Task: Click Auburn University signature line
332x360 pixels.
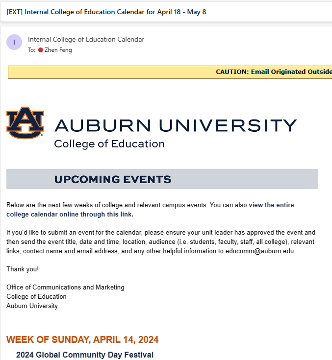Action: pos(32,306)
